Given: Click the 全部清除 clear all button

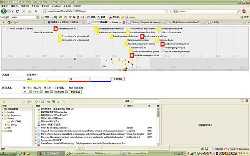Looking at the screenshot, I should [x=118, y=79].
